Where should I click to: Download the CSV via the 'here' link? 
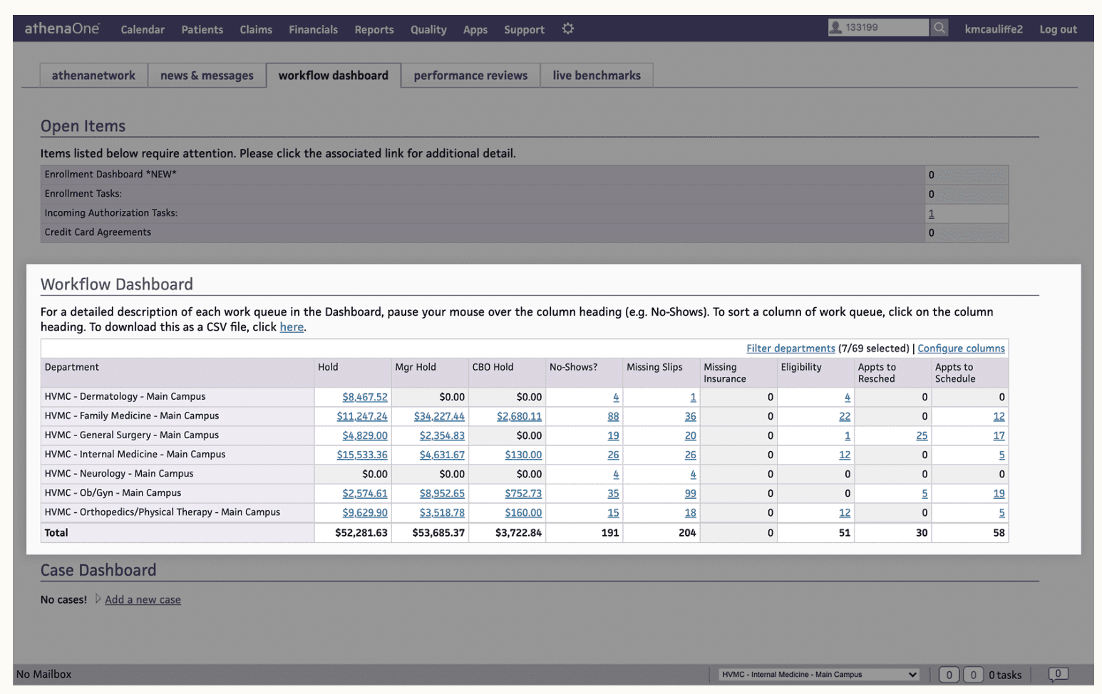tap(292, 327)
